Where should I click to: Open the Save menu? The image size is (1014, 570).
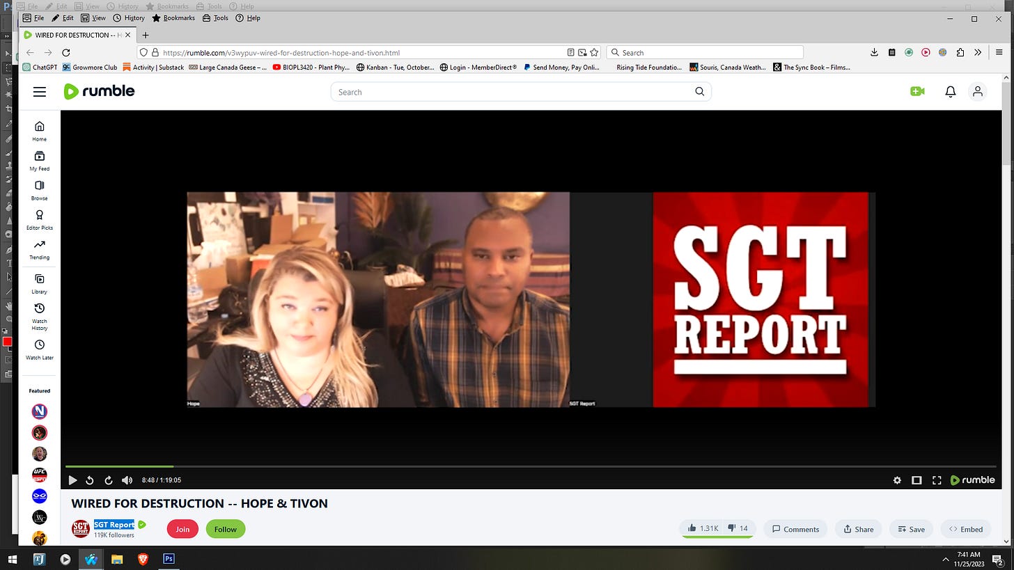click(x=911, y=529)
